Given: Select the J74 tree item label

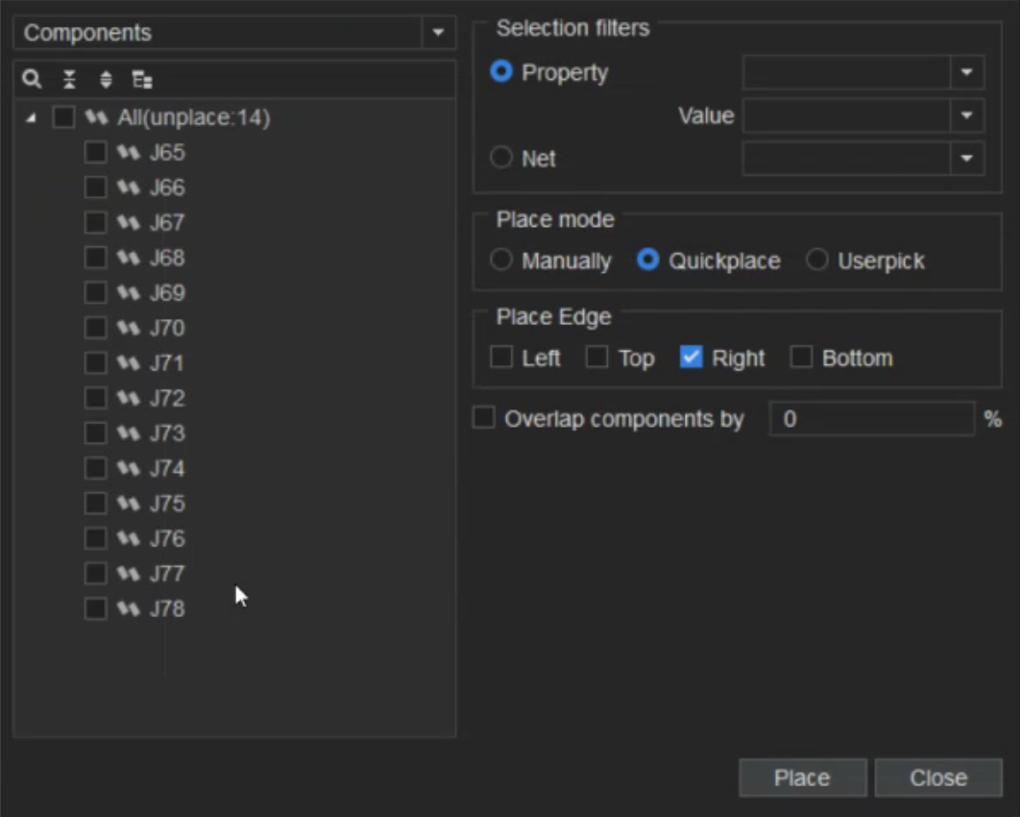Looking at the screenshot, I should pyautogui.click(x=167, y=469).
